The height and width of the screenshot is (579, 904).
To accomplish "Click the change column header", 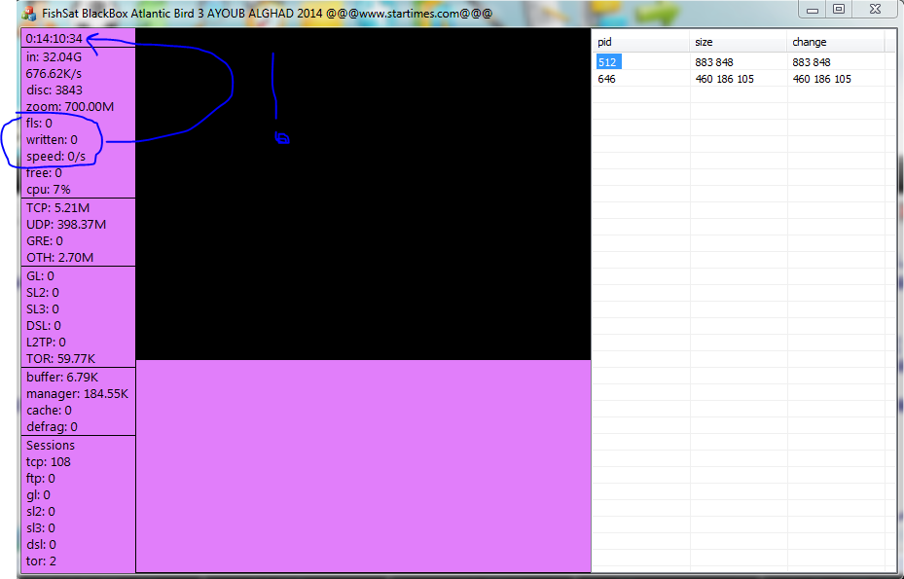I will [x=835, y=42].
